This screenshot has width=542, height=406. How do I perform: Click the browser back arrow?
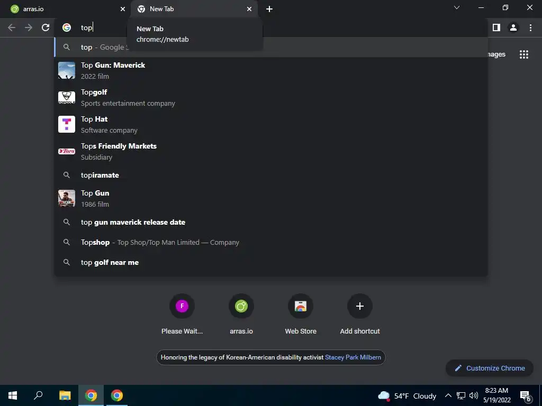pyautogui.click(x=12, y=27)
